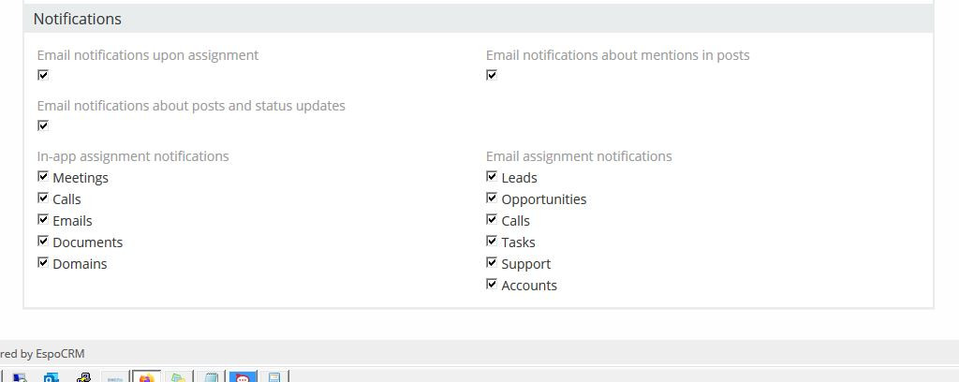Viewport: 959px width, 382px height.
Task: Open the notepad icon in taskbar
Action: 212,377
